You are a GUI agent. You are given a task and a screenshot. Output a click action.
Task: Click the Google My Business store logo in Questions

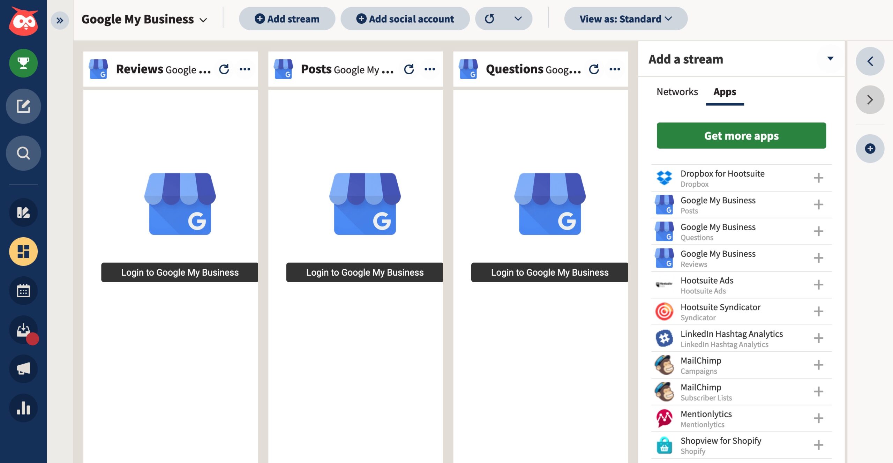[550, 204]
